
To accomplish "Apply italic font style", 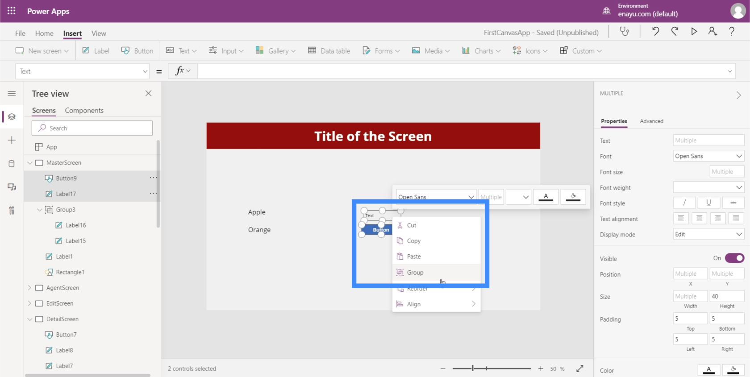I will pos(684,203).
